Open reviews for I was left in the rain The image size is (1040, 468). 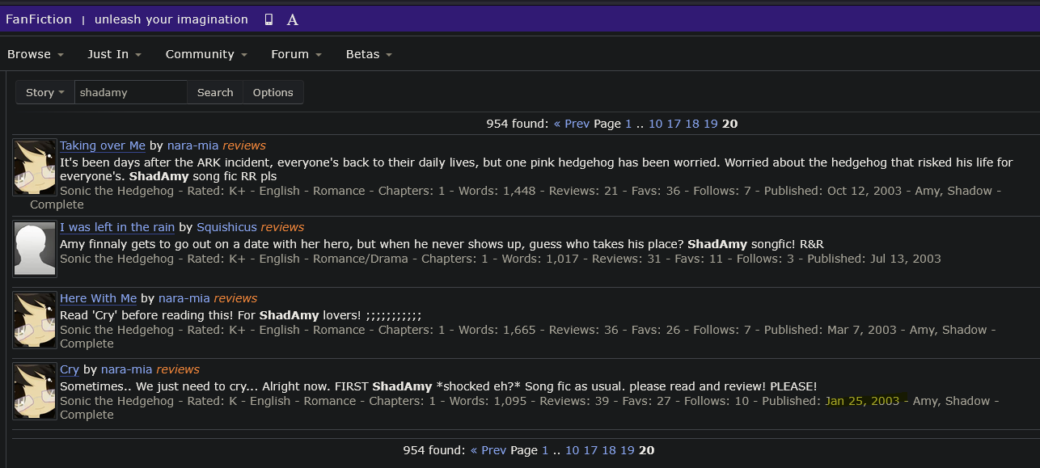tap(282, 227)
